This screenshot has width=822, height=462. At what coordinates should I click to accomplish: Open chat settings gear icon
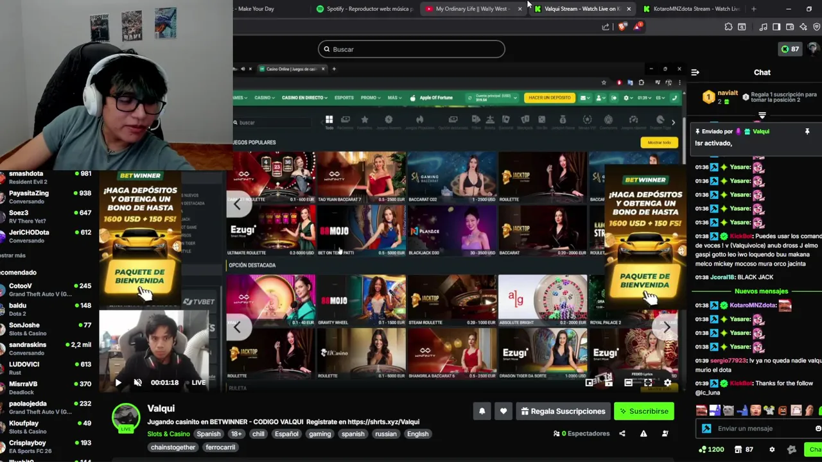coord(772,450)
